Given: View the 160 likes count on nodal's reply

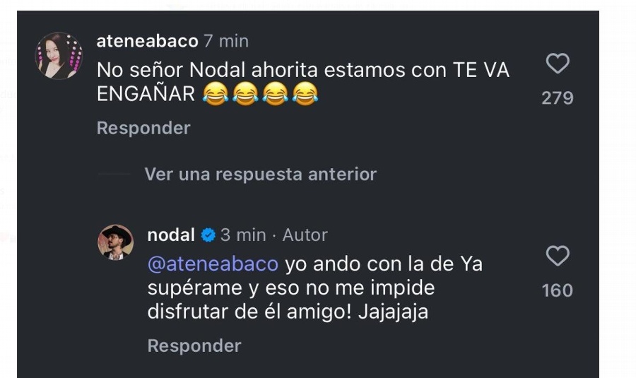Looking at the screenshot, I should point(558,290).
